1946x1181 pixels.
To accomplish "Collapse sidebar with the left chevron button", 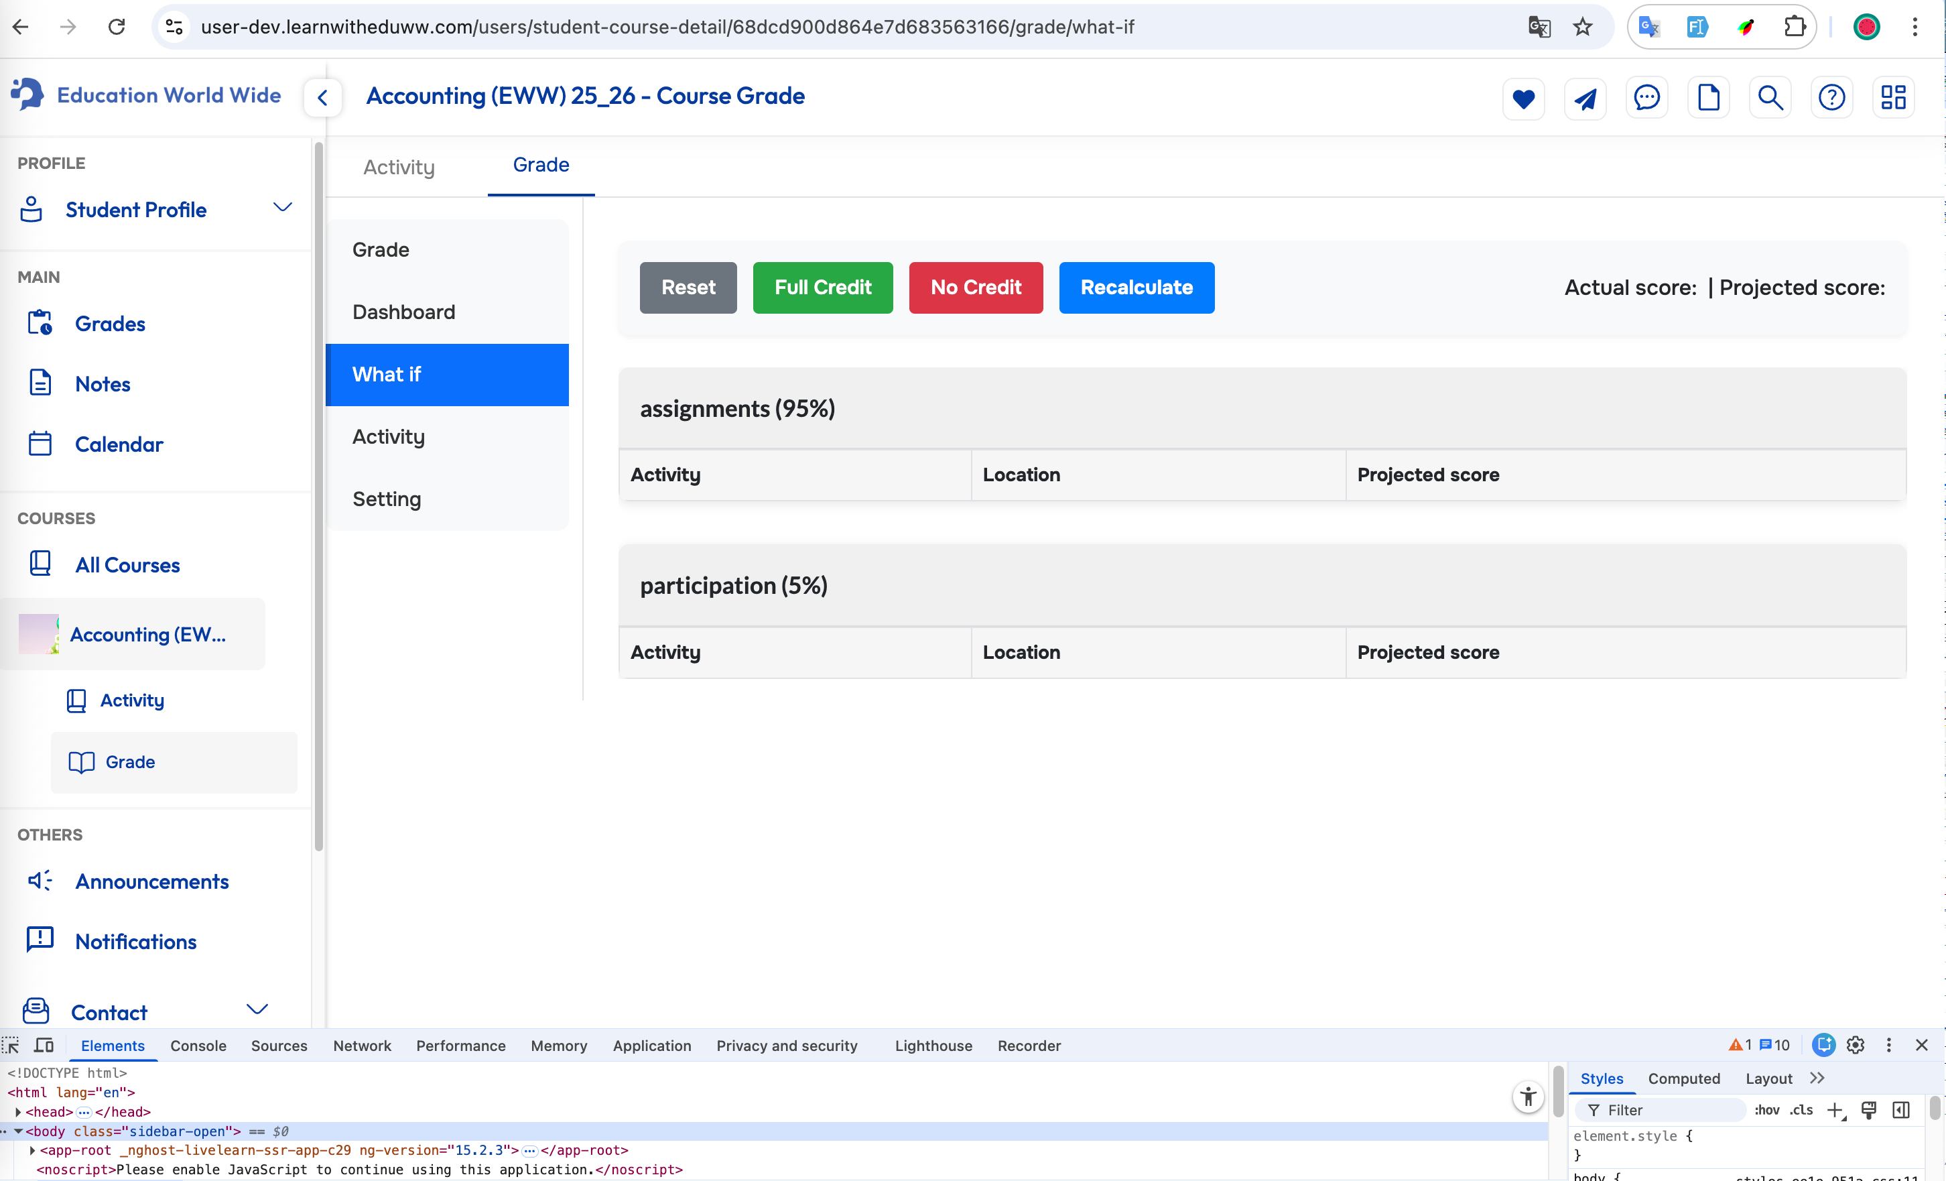I will tap(322, 98).
